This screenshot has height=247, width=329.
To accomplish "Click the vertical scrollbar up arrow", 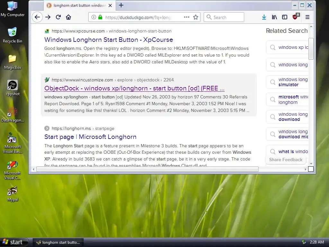I will (x=311, y=27).
